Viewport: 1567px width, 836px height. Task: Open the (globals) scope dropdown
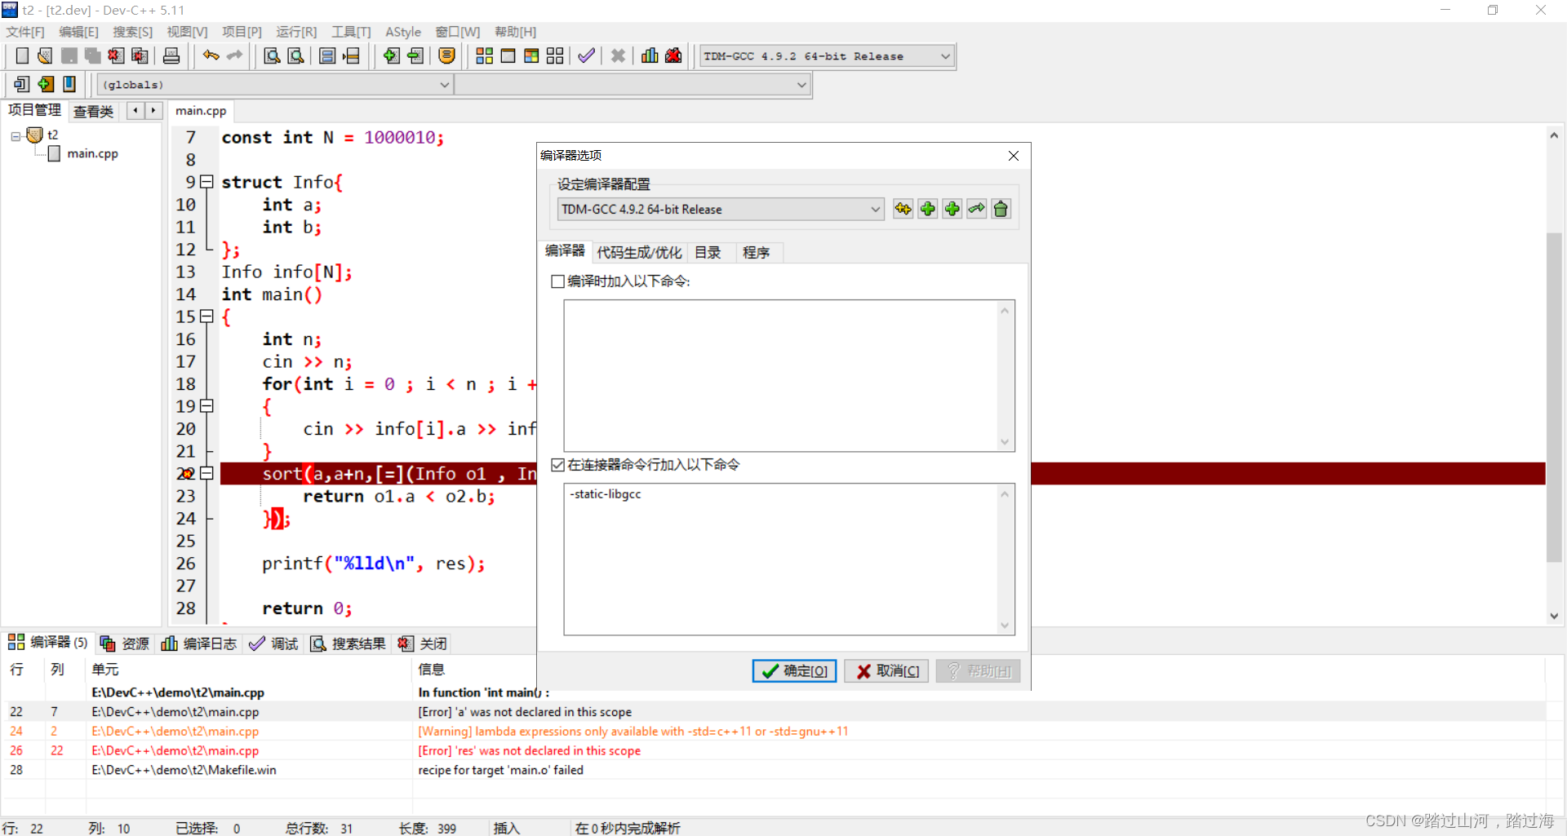coord(445,84)
